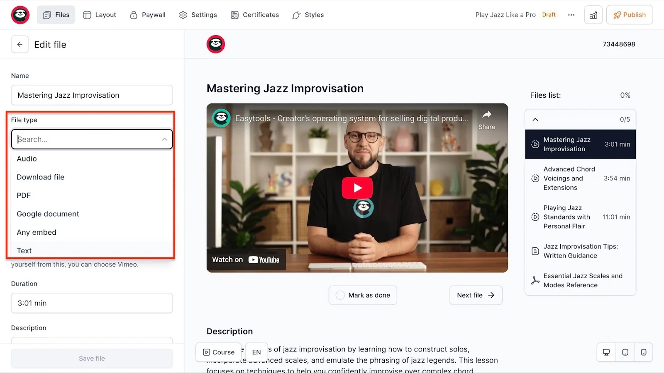Screen dimensions: 664x373
Task: Click the analytics chart icon button
Action: pyautogui.click(x=593, y=15)
